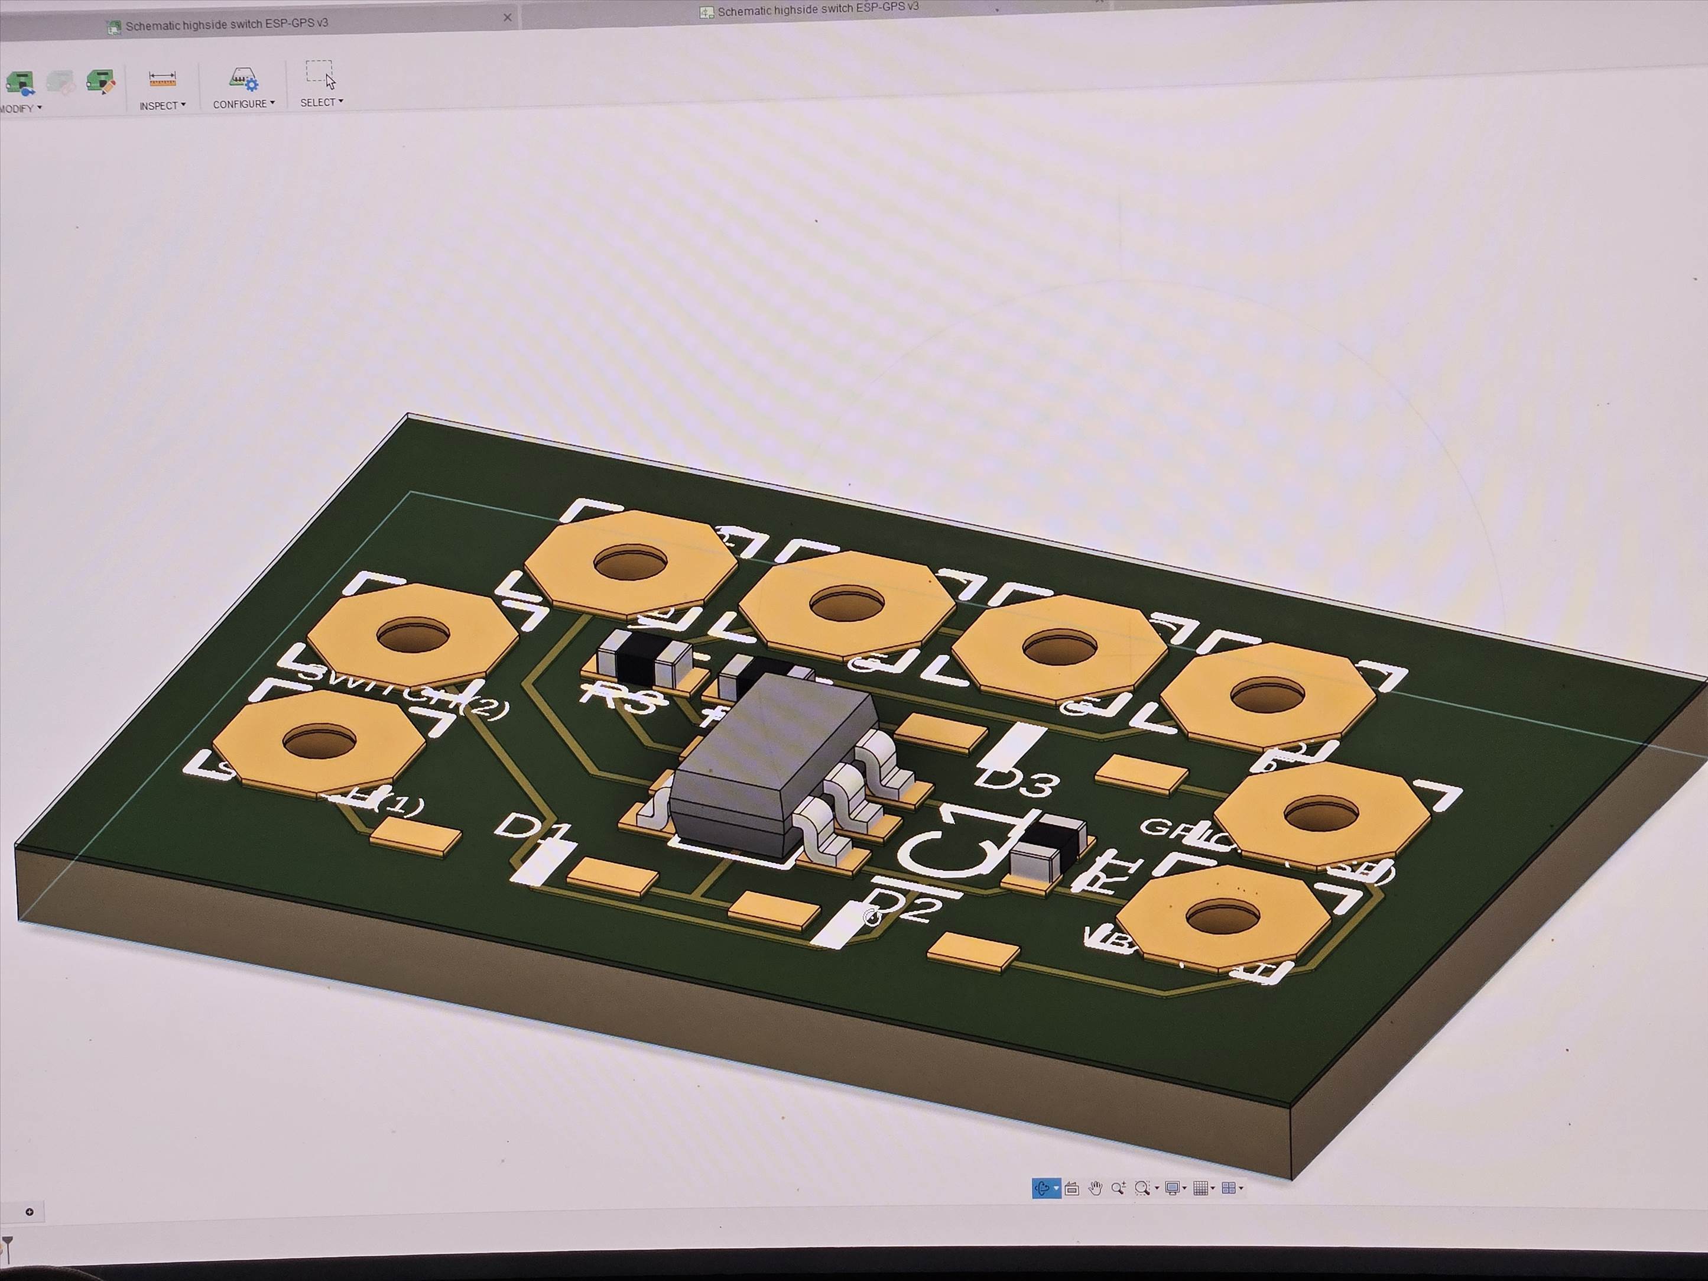Open the INSPECT dropdown menu

pyautogui.click(x=162, y=106)
